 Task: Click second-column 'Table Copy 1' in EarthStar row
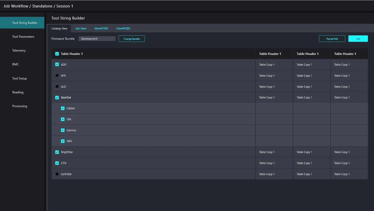tap(267, 174)
